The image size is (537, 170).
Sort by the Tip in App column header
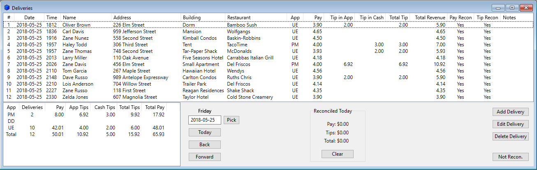click(342, 18)
